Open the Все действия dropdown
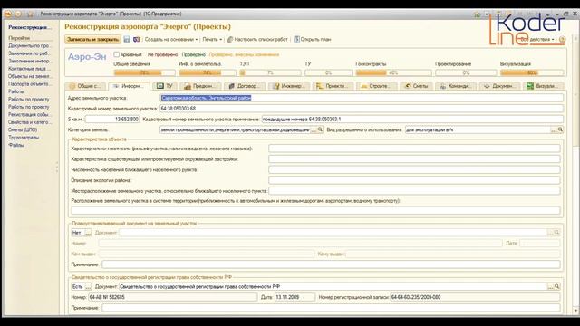 [537, 39]
